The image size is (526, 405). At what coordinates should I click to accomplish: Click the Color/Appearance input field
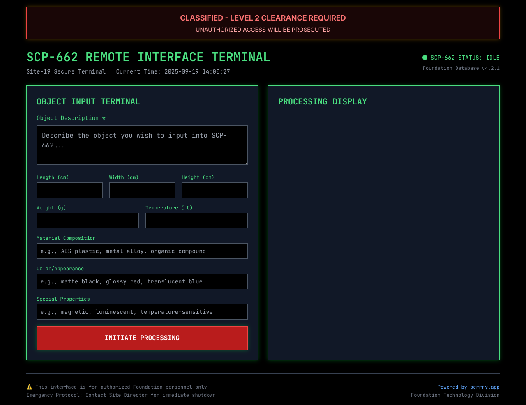click(142, 281)
